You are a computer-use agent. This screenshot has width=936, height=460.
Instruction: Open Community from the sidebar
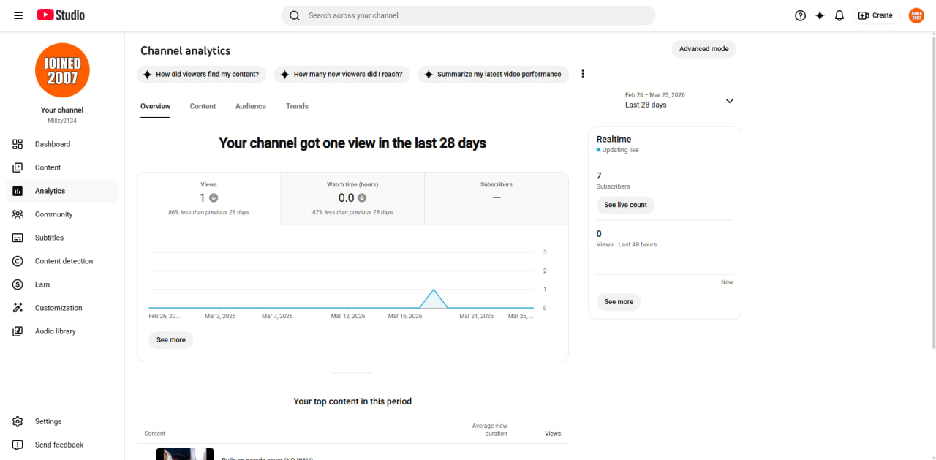pos(62,214)
